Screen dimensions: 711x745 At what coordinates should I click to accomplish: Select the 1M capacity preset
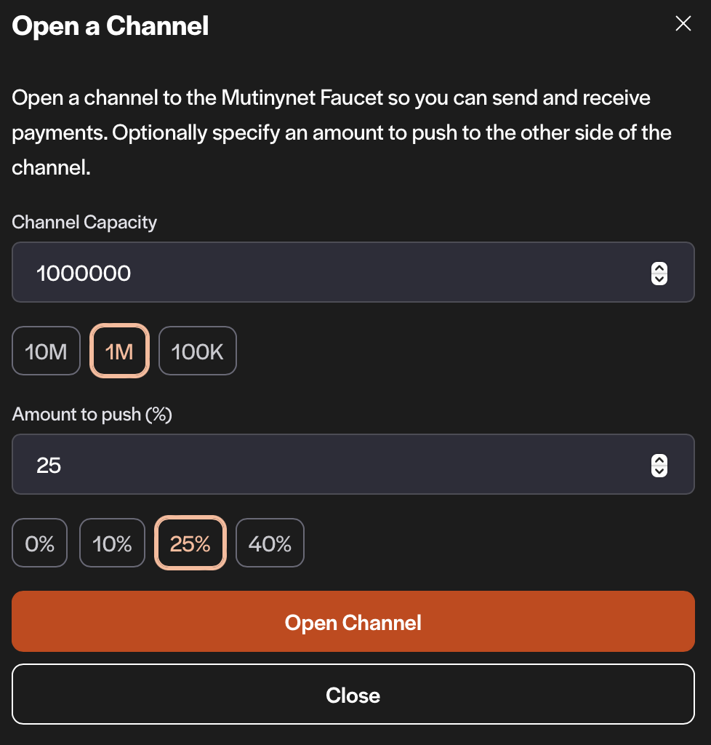coord(119,351)
